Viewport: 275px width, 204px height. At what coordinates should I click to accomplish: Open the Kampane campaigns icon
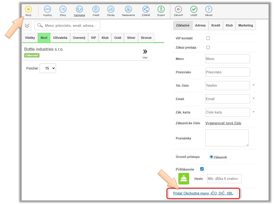pyautogui.click(x=79, y=10)
